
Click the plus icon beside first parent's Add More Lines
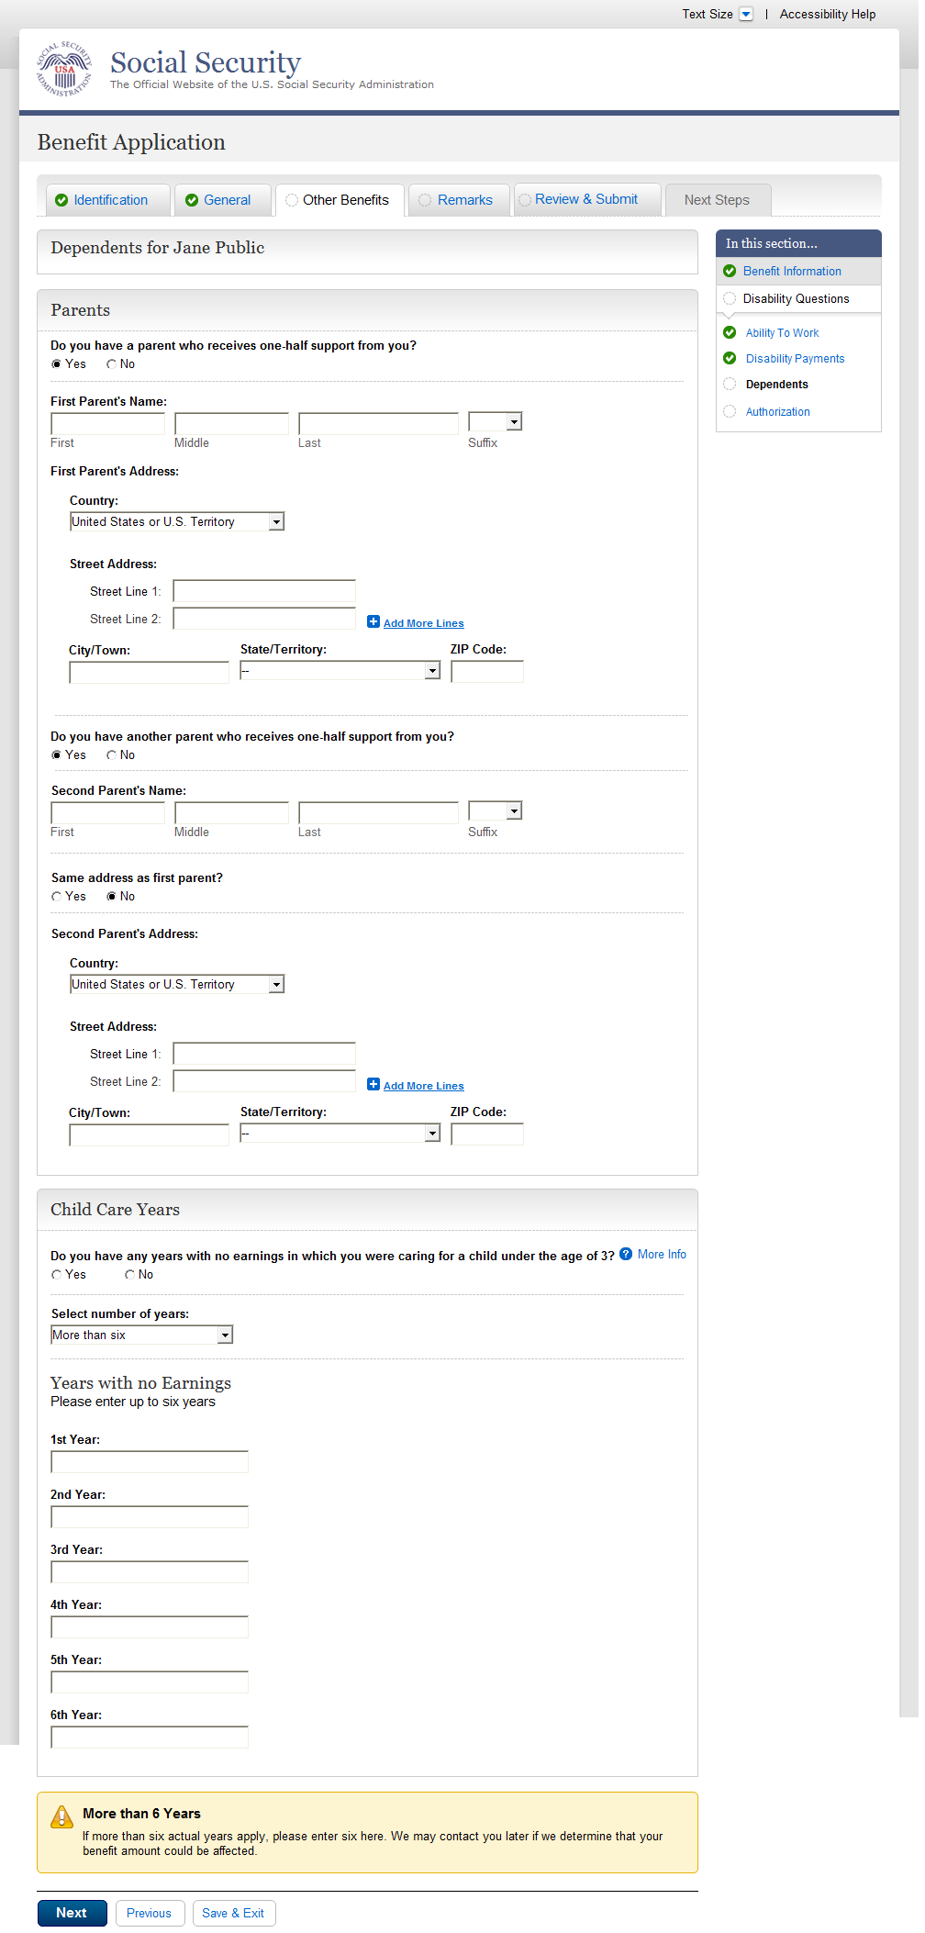[x=373, y=621]
